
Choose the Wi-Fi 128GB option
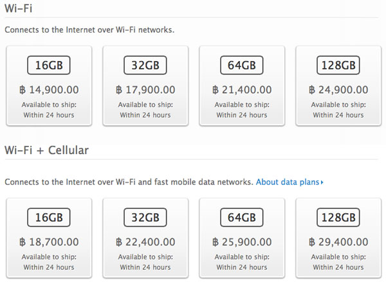(338, 86)
